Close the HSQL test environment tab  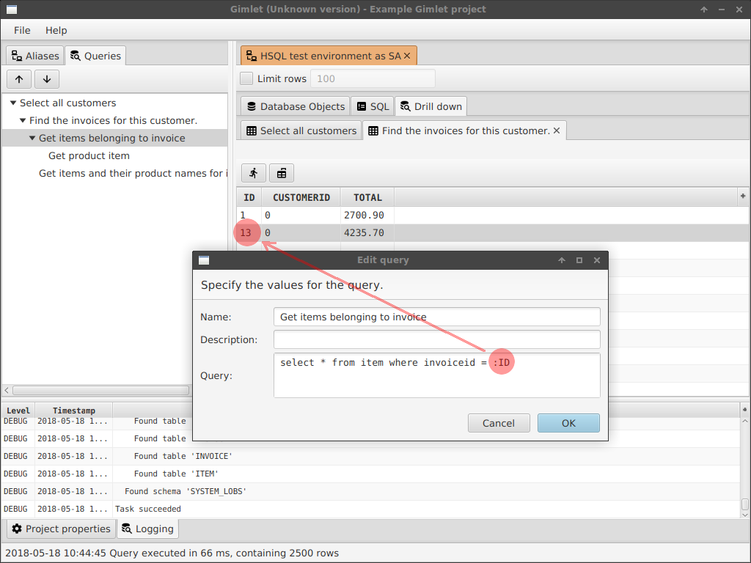point(407,56)
